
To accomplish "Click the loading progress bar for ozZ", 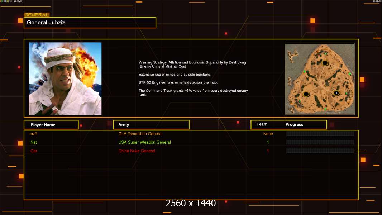I will (320, 133).
